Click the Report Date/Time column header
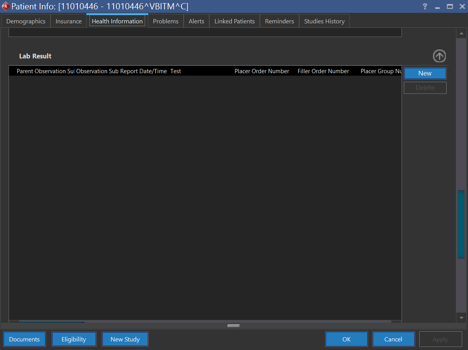 pyautogui.click(x=144, y=71)
